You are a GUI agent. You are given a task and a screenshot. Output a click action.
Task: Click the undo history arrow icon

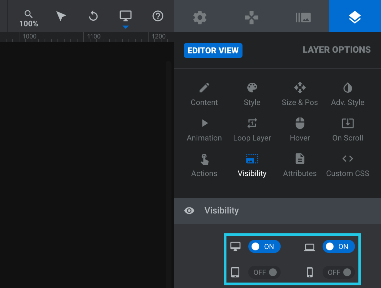pos(93,16)
